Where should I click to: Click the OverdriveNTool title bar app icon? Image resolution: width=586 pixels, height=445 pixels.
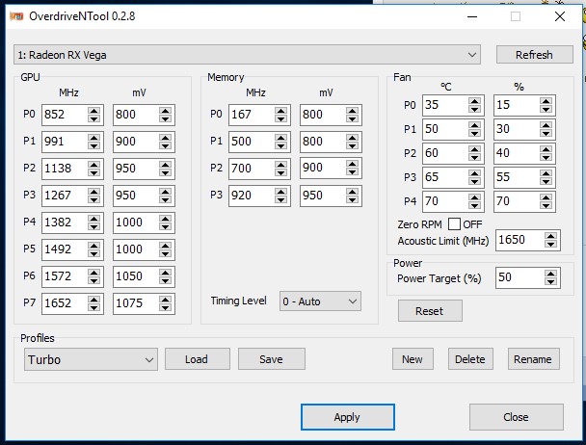(16, 16)
